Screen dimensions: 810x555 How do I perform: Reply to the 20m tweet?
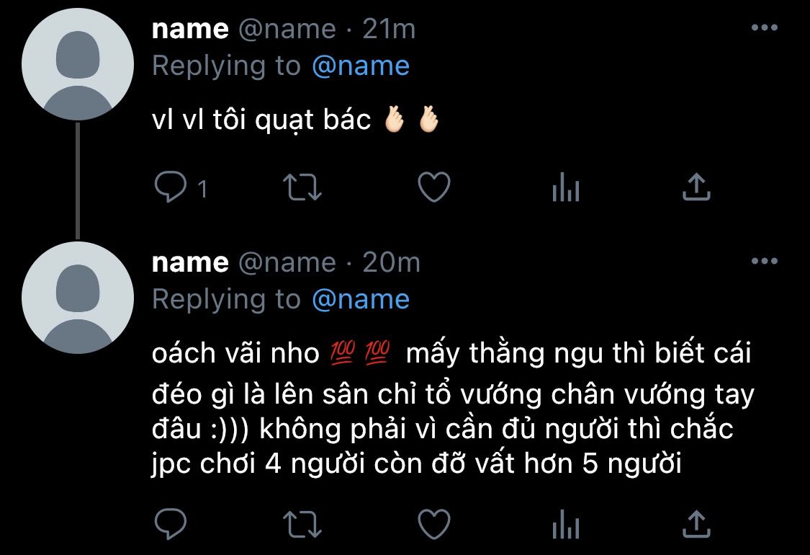(171, 524)
